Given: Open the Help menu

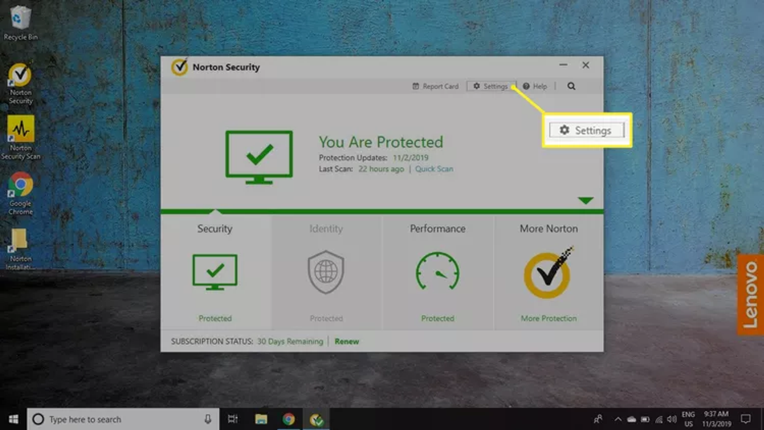Looking at the screenshot, I should pos(535,86).
